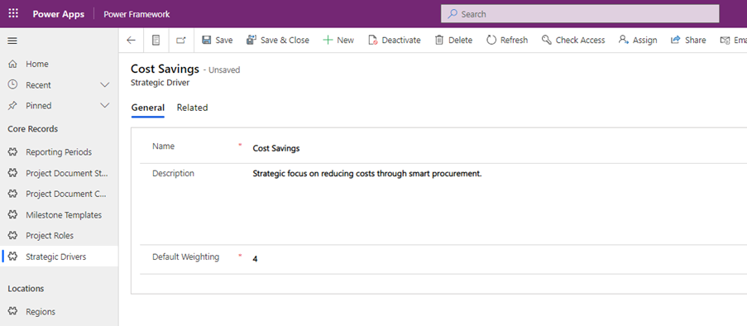Screen dimensions: 747x326
Task: Pop out record in new window icon
Action: tap(181, 41)
